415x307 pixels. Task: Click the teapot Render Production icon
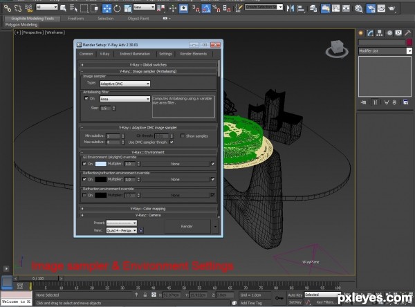pos(391,8)
